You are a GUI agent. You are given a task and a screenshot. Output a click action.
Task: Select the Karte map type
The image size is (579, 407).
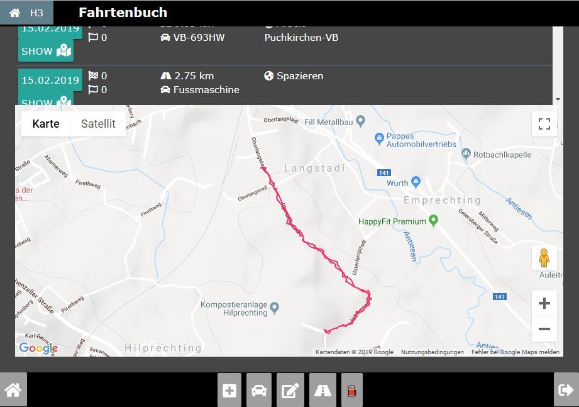pyautogui.click(x=46, y=124)
